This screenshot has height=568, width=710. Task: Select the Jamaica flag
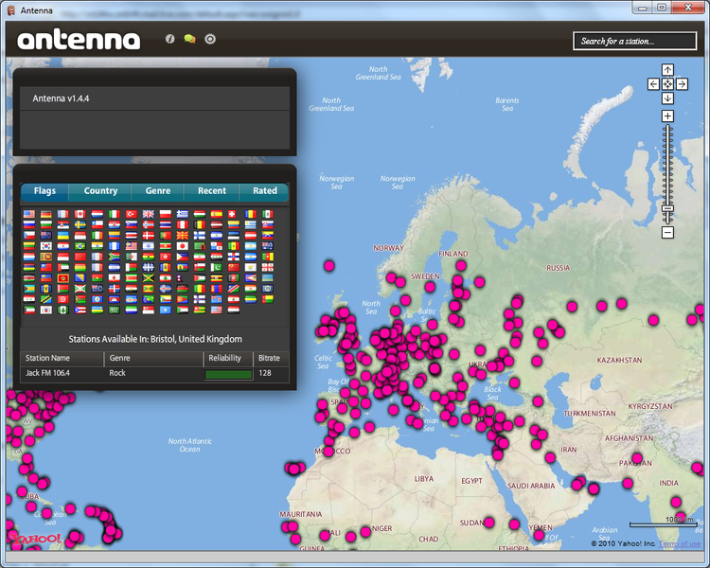(149, 277)
